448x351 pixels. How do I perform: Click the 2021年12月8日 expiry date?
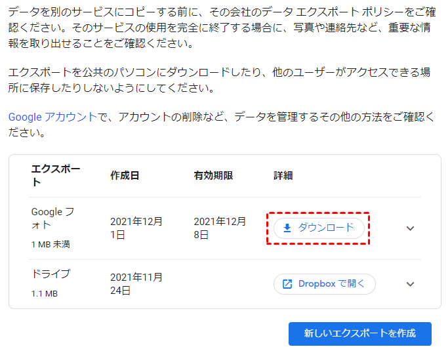click(x=220, y=228)
